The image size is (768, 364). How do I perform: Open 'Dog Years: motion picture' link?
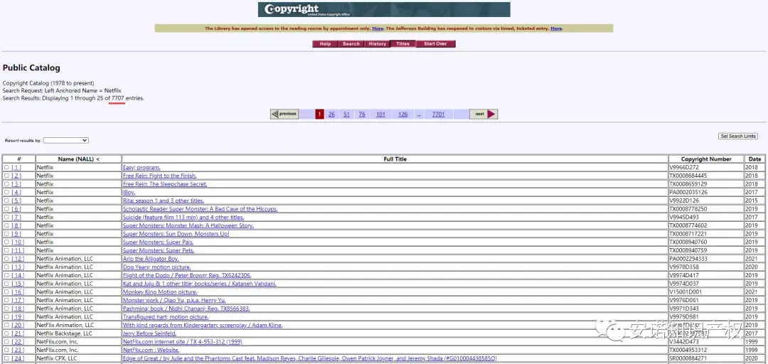click(x=157, y=267)
